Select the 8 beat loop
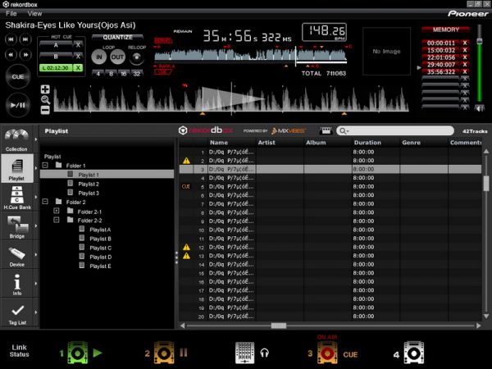Viewport: 492px width, 369px height. click(x=111, y=74)
